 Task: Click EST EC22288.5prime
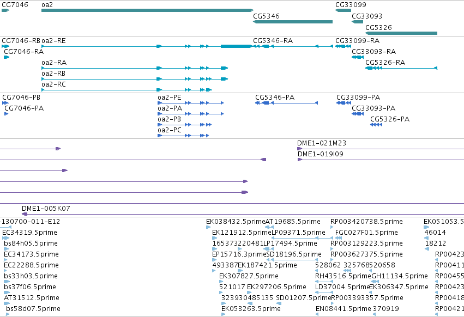(32, 265)
